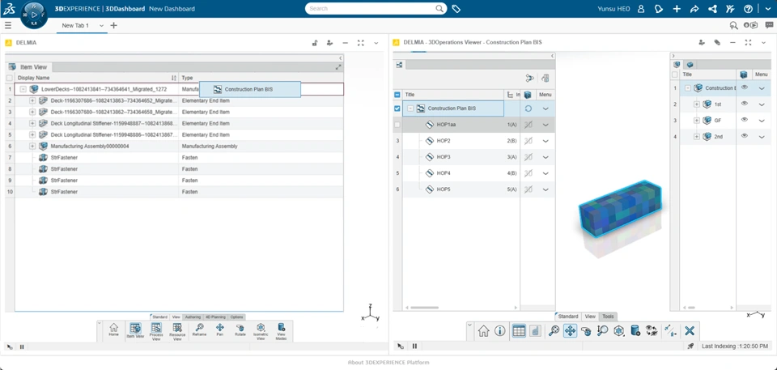The width and height of the screenshot is (777, 370).
Task: Click the table grid icon in Viewer toolbar
Action: pyautogui.click(x=519, y=331)
